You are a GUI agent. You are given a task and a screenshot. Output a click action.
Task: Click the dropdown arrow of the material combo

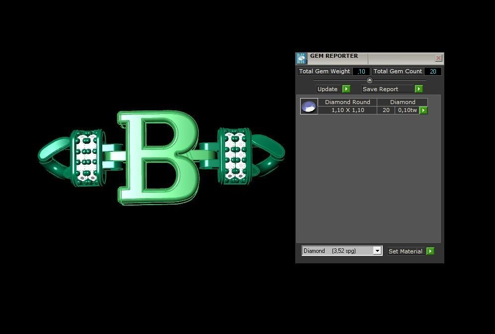(377, 251)
